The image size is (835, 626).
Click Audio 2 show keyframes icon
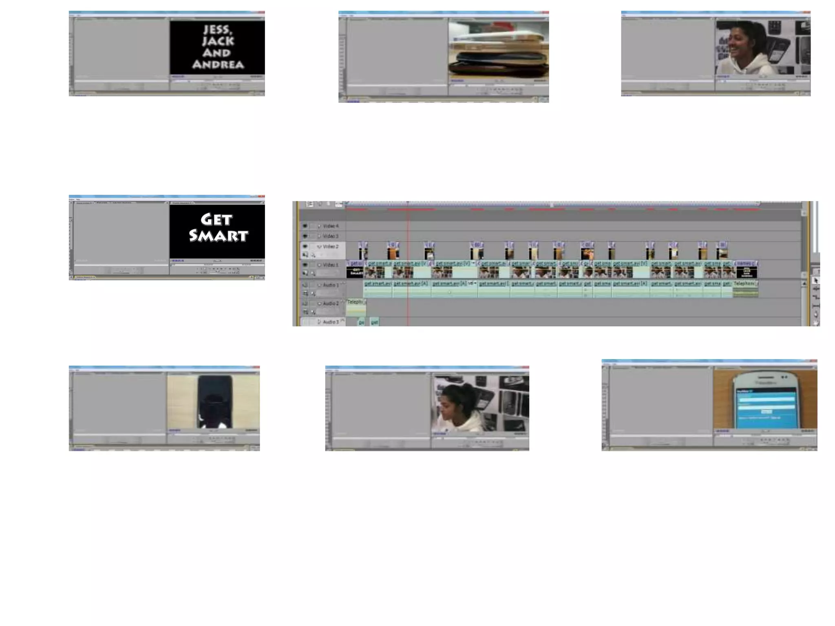pos(314,312)
